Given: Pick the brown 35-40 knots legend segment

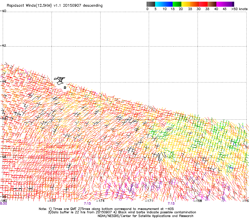Looking at the screenshot, I should tap(212, 4).
